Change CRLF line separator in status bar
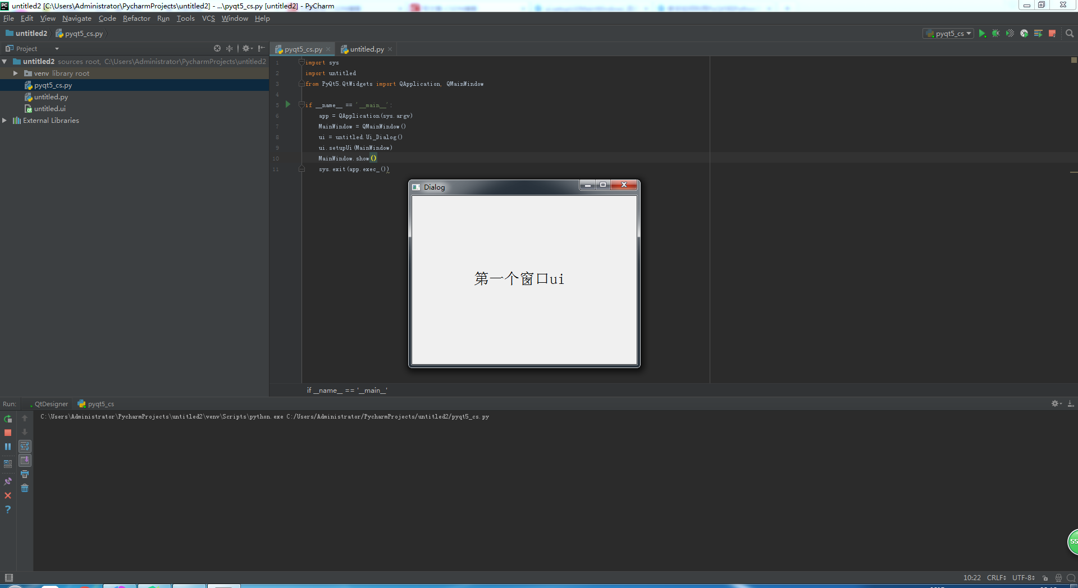1078x588 pixels. tap(996, 578)
